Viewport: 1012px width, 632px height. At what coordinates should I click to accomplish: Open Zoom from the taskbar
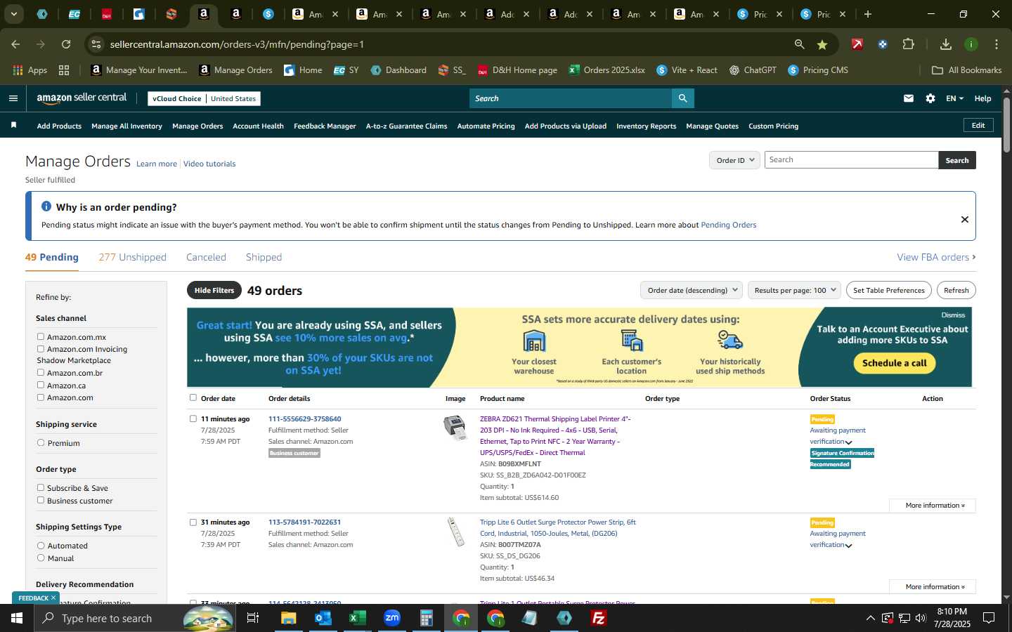click(392, 618)
